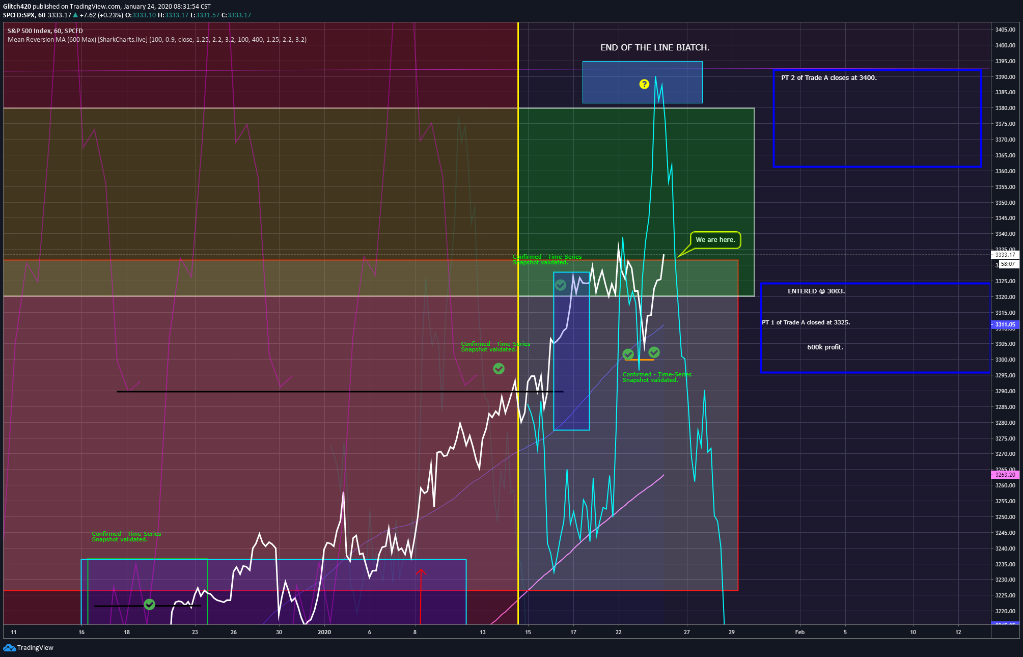Screen dimensions: 1023x657
Task: Click the TradingView wordmark at bottom left
Action: (35, 648)
